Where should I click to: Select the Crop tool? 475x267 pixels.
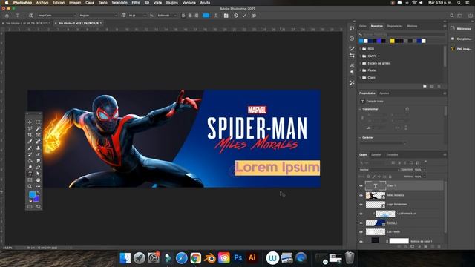(30, 135)
